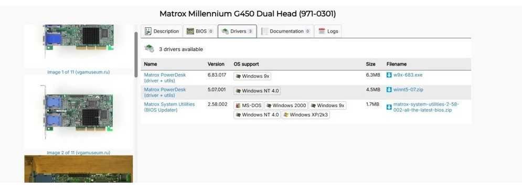Open Matrox PowerDesk version 5.07.001 entry

[165, 92]
